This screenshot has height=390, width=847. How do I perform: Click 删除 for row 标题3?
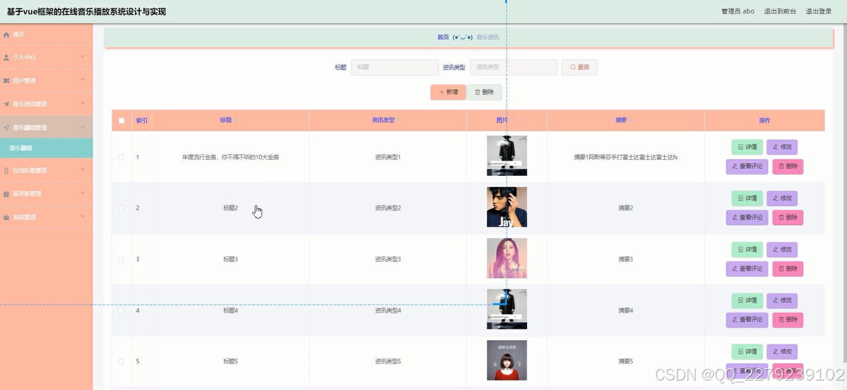(x=788, y=269)
